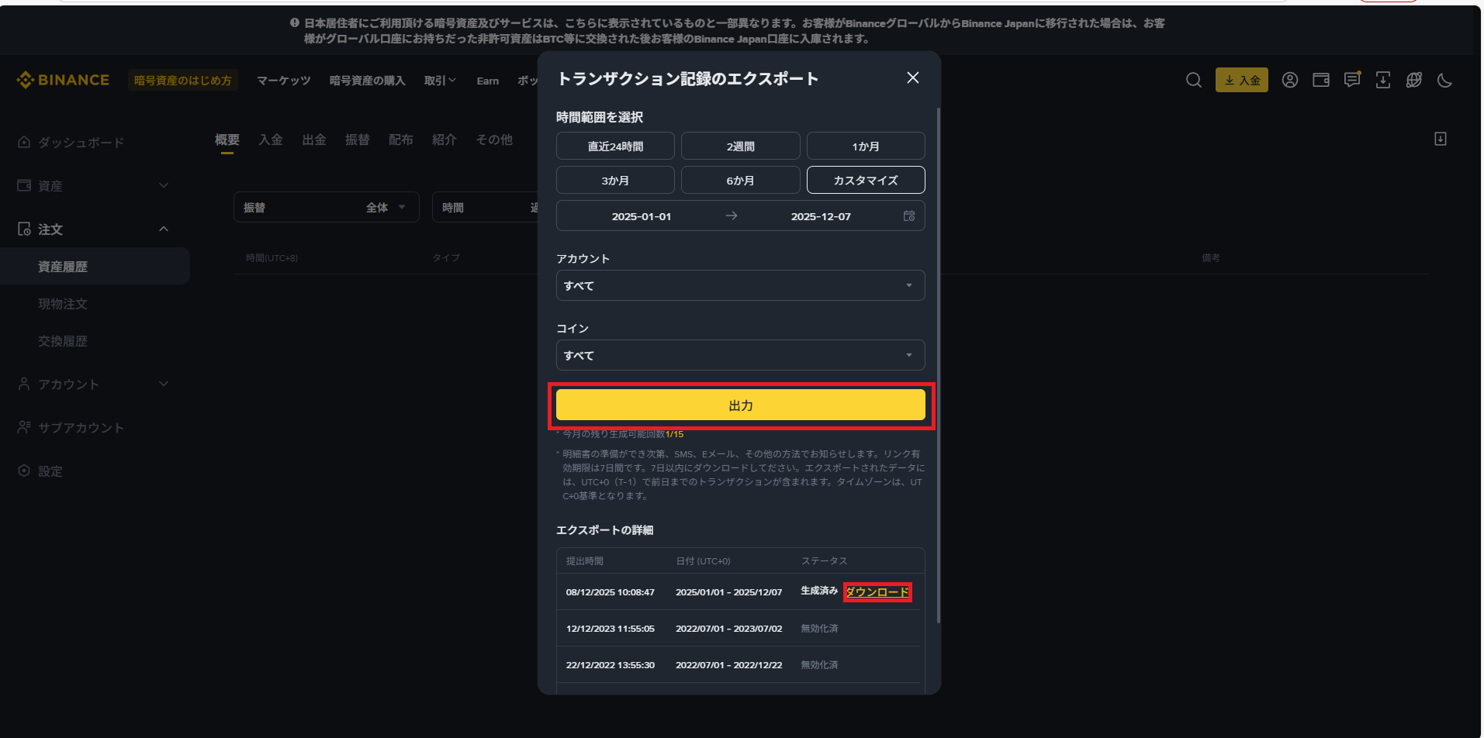Select the 直近24時間 time range

[614, 145]
